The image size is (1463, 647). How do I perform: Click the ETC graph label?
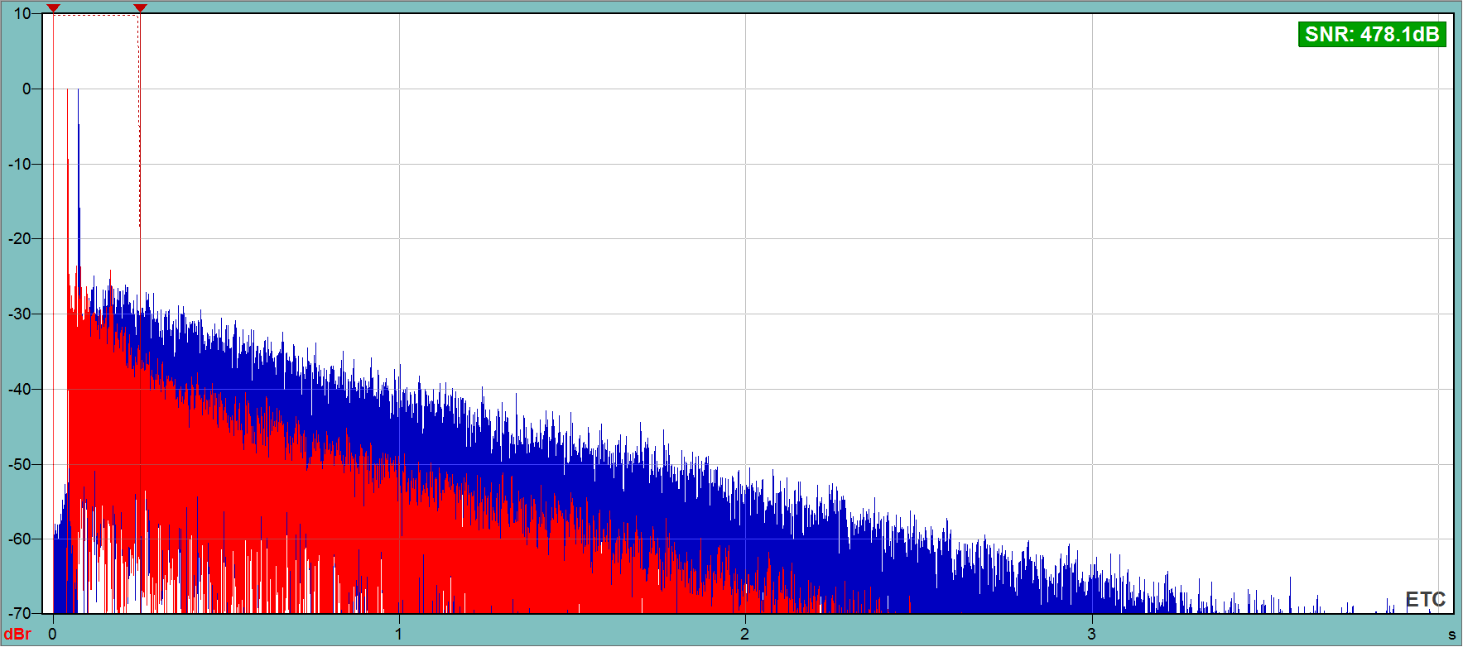1425,599
